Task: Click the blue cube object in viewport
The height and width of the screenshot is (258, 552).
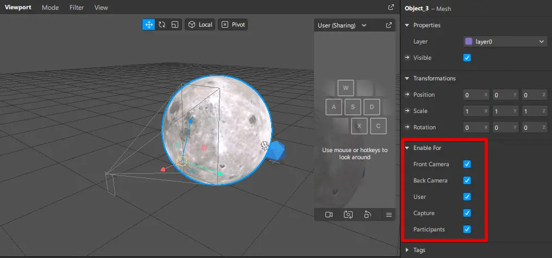Action: 277,152
